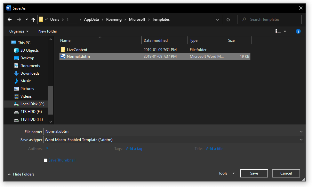This screenshot has height=187, width=312.
Task: Click the Authors value field
Action: coord(47,148)
